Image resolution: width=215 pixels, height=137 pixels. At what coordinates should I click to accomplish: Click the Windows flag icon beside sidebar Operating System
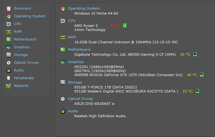(x=9, y=16)
